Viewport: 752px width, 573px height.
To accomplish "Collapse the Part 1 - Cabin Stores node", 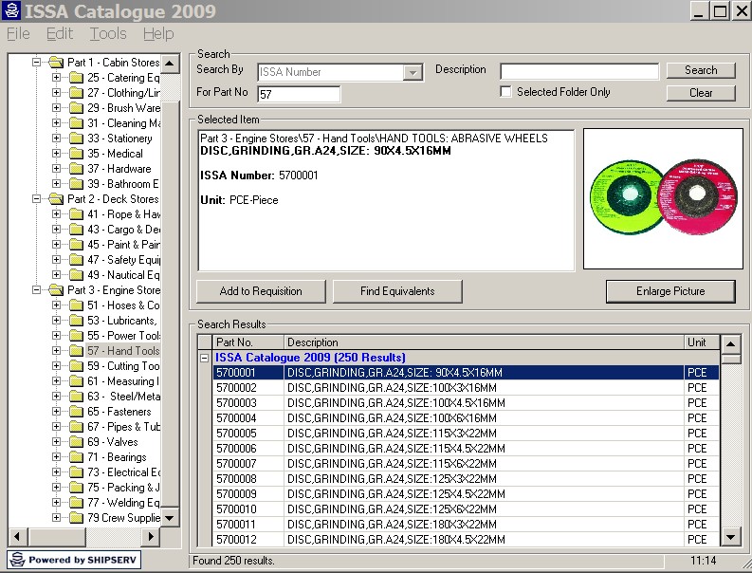I will point(36,62).
